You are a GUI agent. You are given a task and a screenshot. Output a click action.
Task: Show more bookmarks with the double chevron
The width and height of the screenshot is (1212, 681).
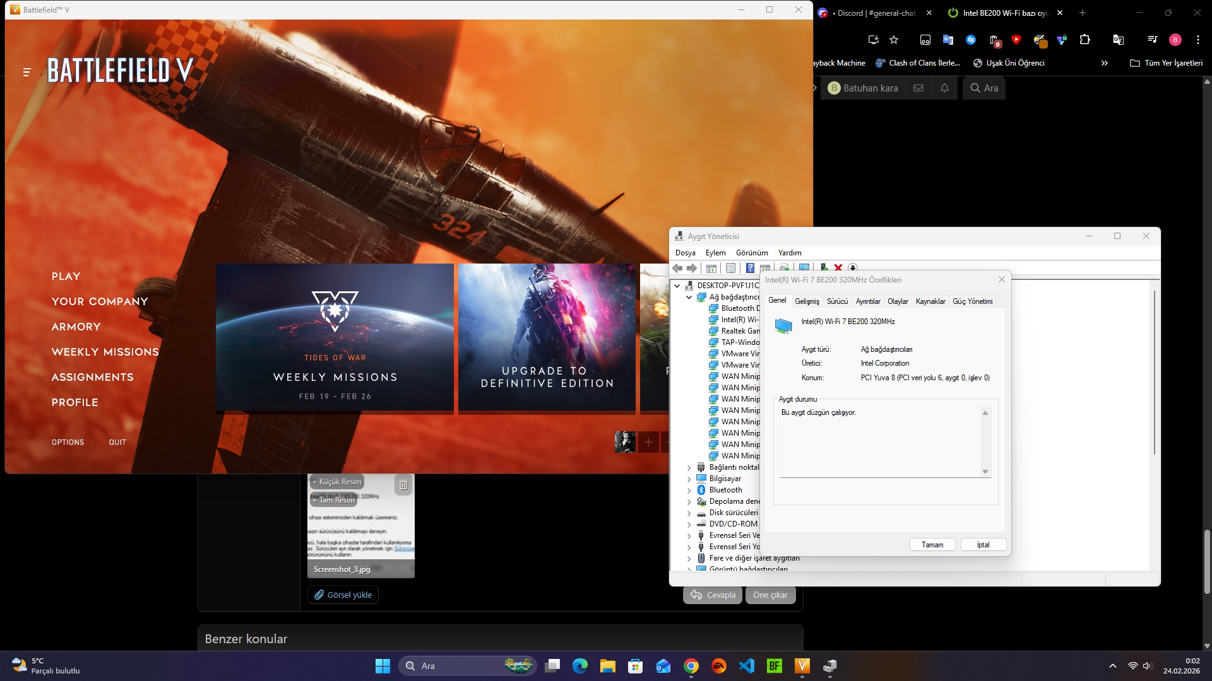(1104, 63)
